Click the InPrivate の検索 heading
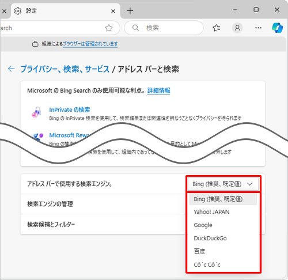 (x=70, y=109)
